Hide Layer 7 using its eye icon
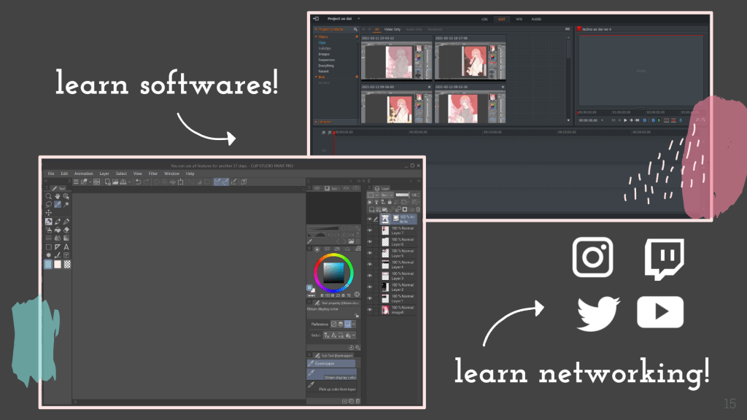This screenshot has width=747, height=420. click(370, 230)
